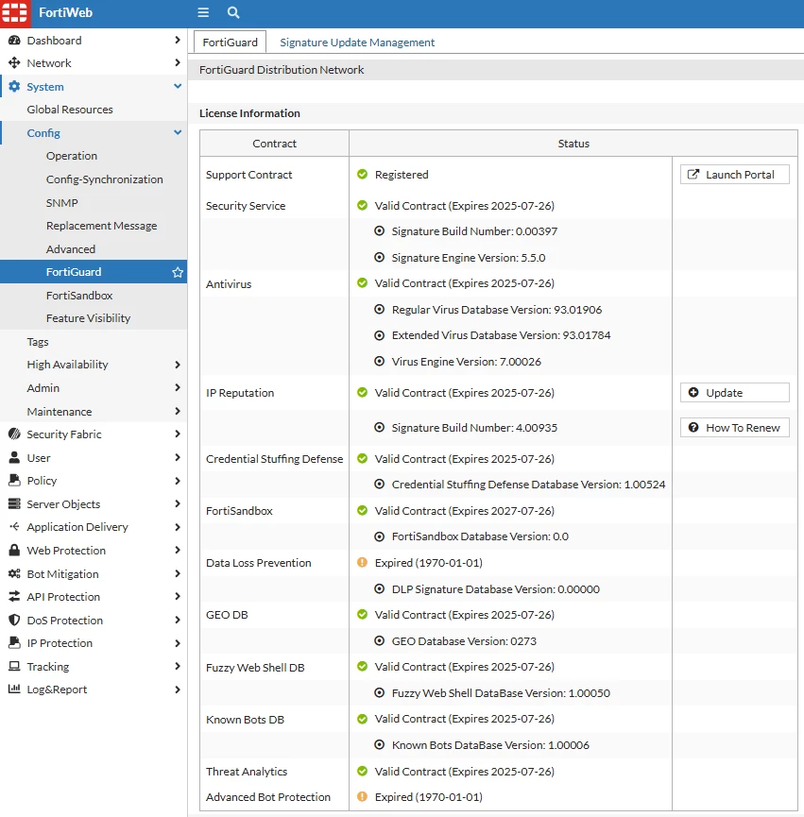The image size is (804, 817).
Task: Click the Contract column header
Action: click(x=274, y=144)
